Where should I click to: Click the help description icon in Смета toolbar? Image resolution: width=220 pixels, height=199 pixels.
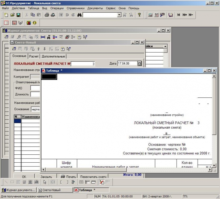[63, 49]
